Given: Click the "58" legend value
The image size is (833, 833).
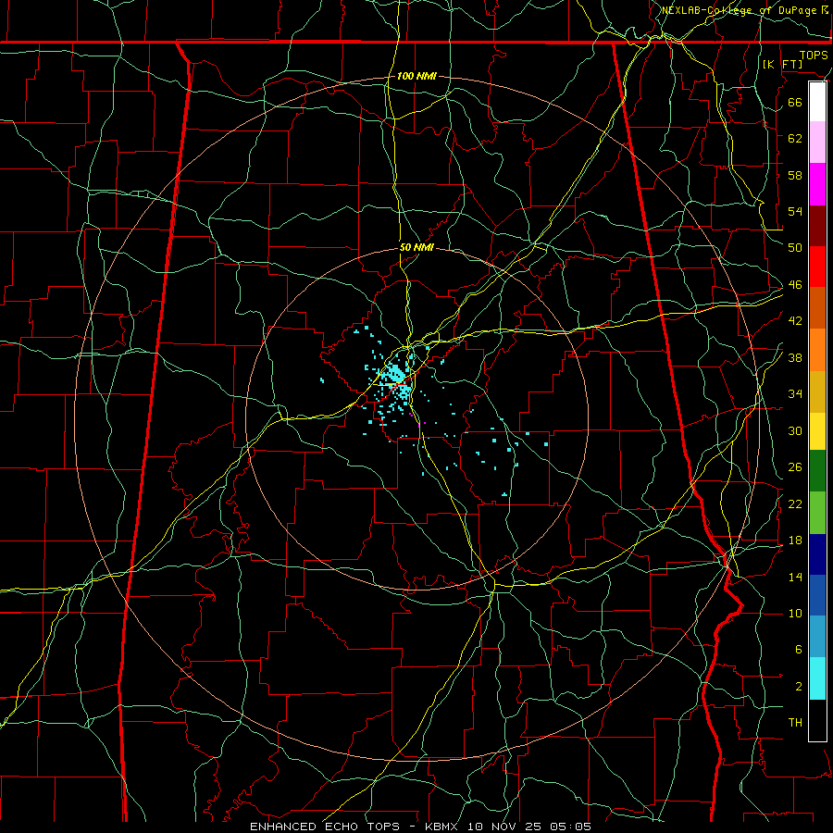Looking at the screenshot, I should click(x=795, y=175).
